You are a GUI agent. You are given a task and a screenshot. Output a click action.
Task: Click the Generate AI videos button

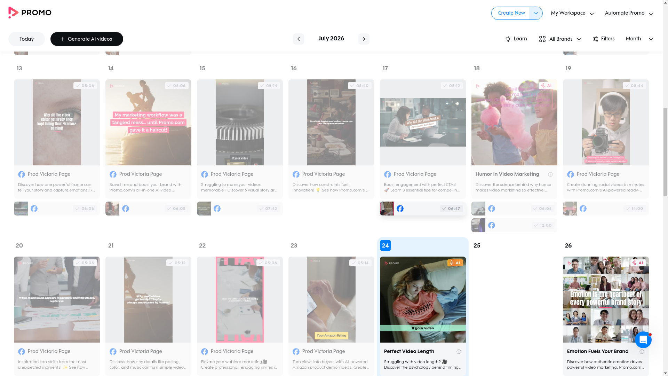pos(87,39)
